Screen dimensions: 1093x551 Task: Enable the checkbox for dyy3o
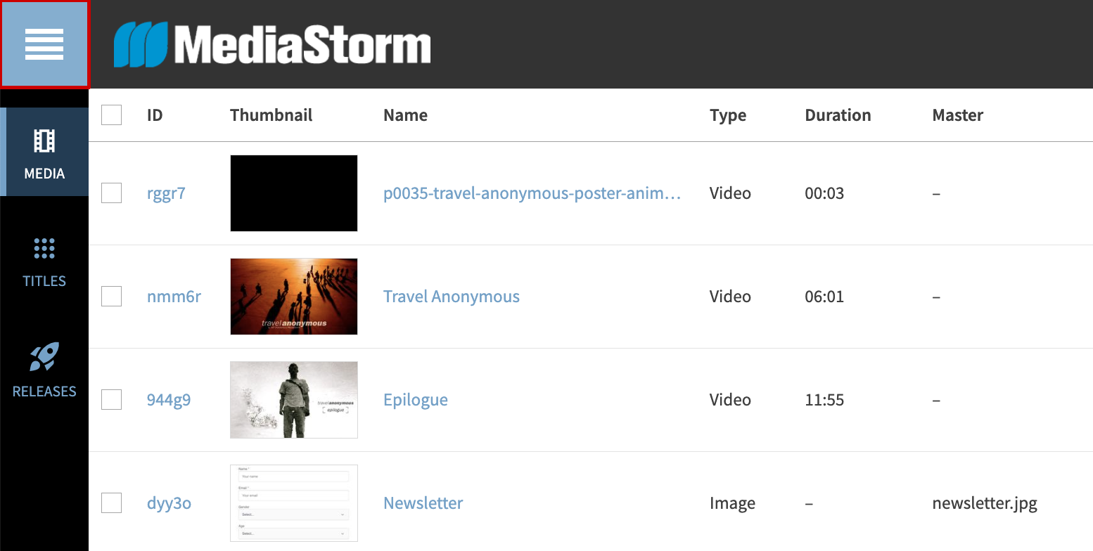click(x=111, y=503)
